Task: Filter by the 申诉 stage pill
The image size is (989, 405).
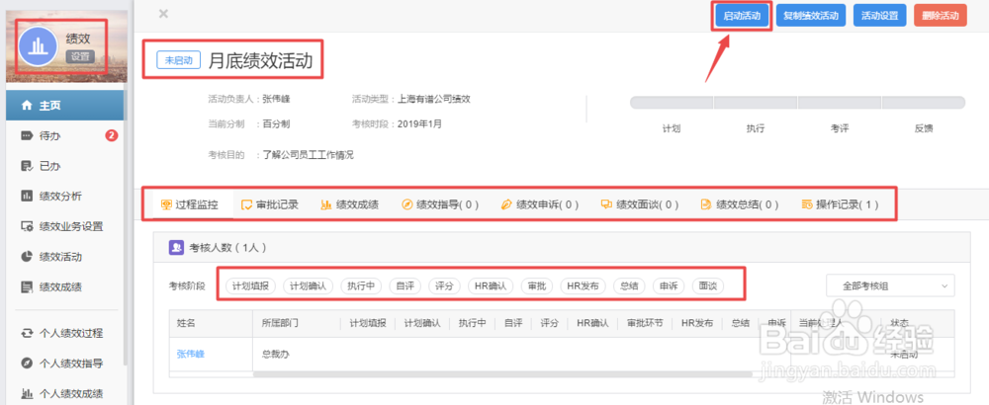Action: 669,285
